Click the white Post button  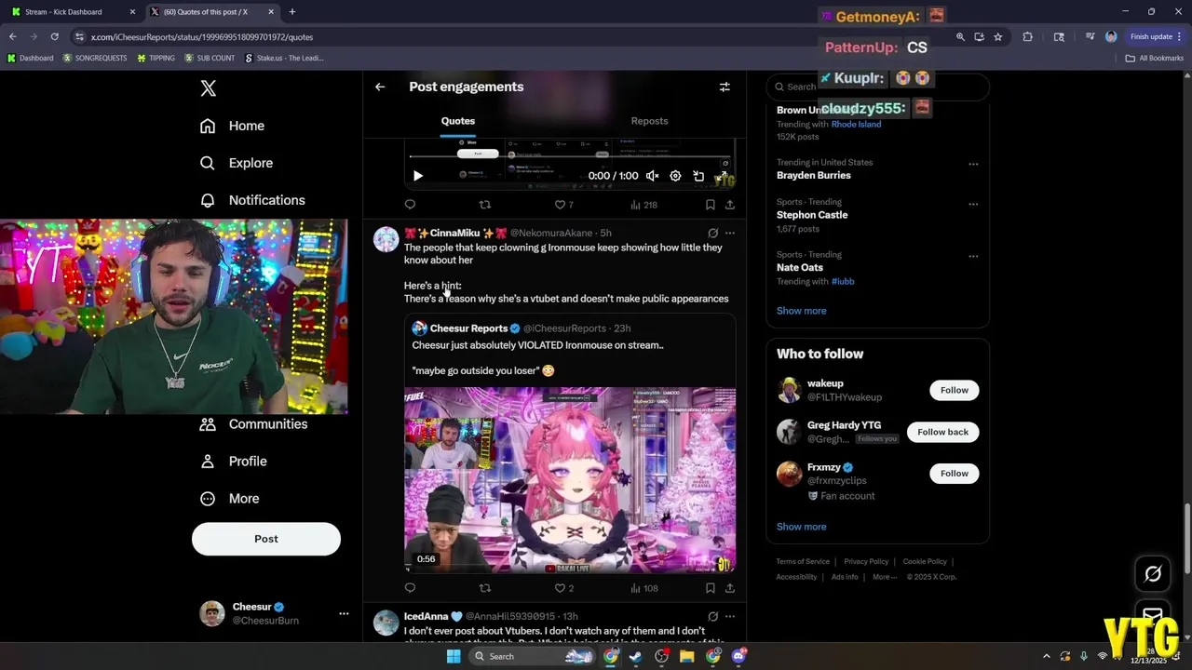[266, 539]
